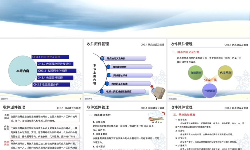Image resolution: width=250 pixels, height=150 pixels.
Task: Click the 收派人员区域分配及调度 lavender pill
Action: (x=124, y=91)
